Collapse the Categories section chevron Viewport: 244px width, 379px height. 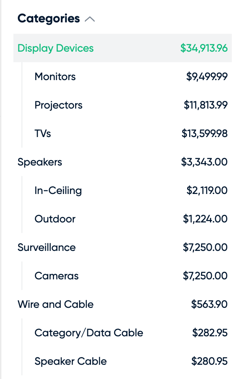90,20
